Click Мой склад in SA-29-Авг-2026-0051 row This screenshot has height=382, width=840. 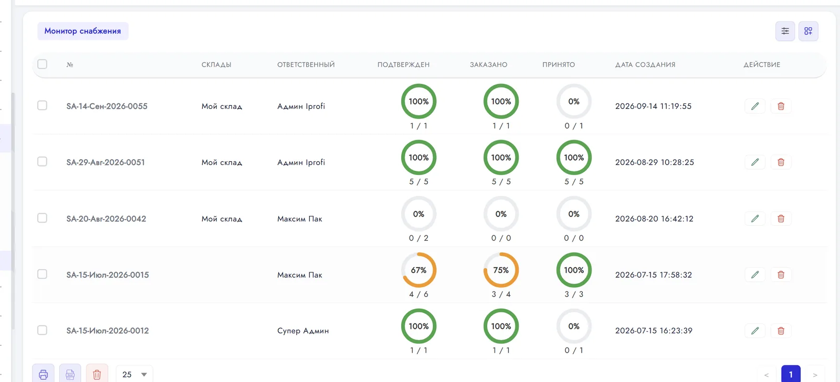222,162
